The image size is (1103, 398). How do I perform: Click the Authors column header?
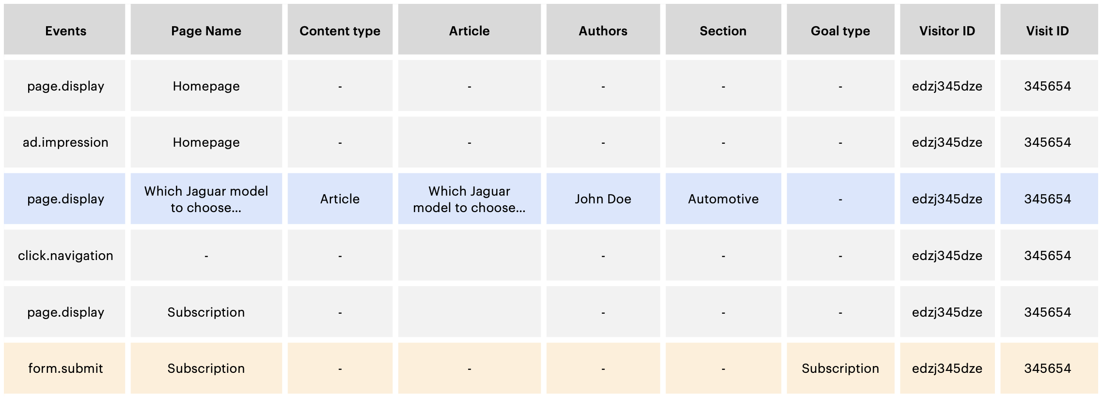pos(603,31)
